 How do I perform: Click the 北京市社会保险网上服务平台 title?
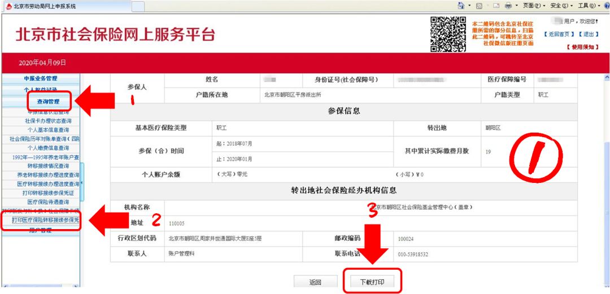click(115, 35)
